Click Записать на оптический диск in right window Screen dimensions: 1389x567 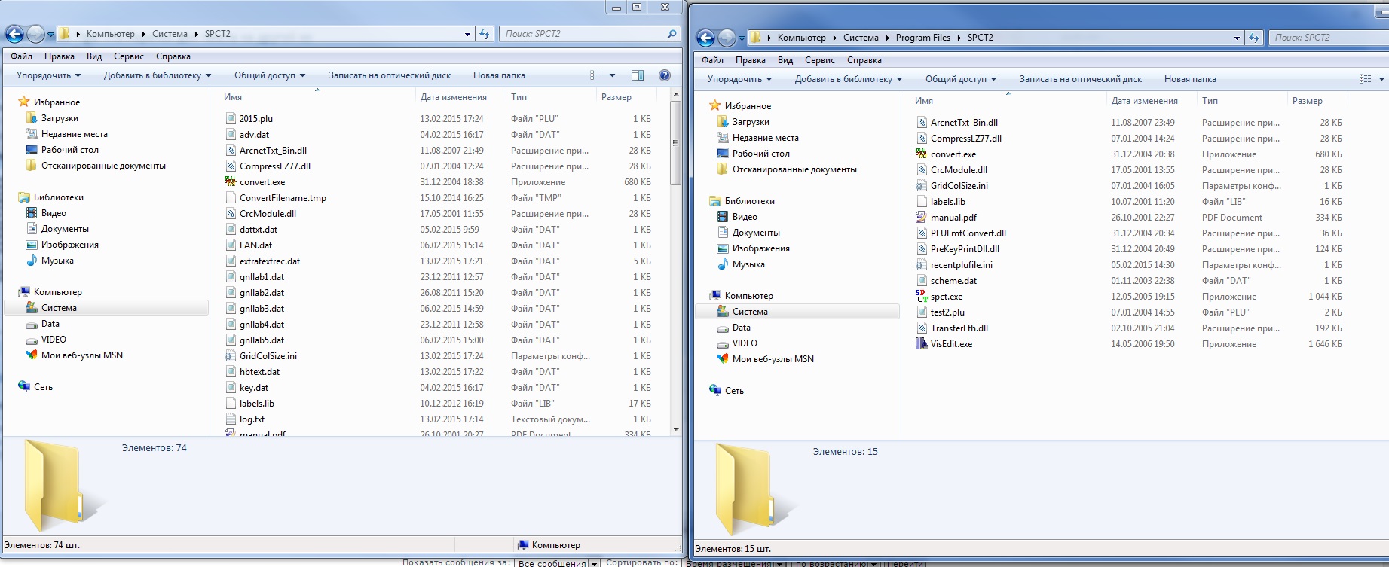pos(1080,79)
